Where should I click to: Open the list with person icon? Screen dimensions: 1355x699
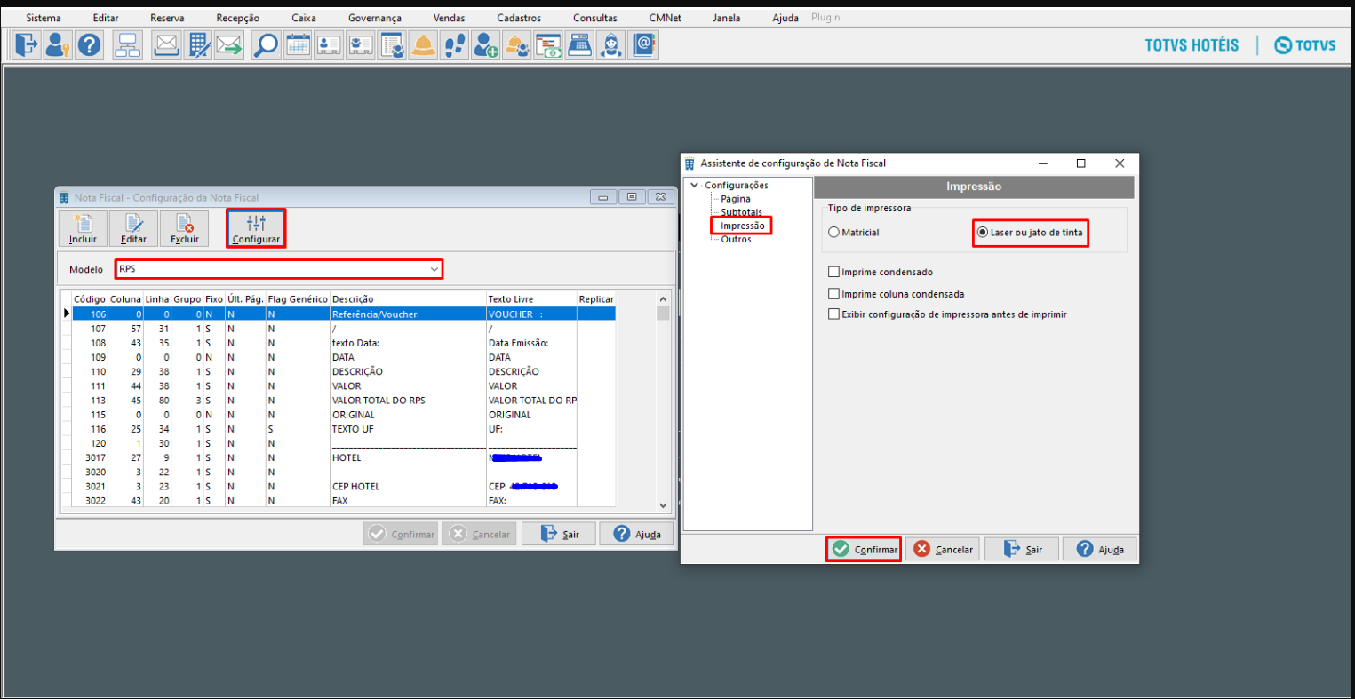coord(392,44)
